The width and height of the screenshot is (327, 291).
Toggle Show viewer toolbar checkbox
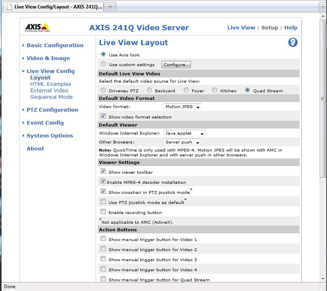[103, 171]
